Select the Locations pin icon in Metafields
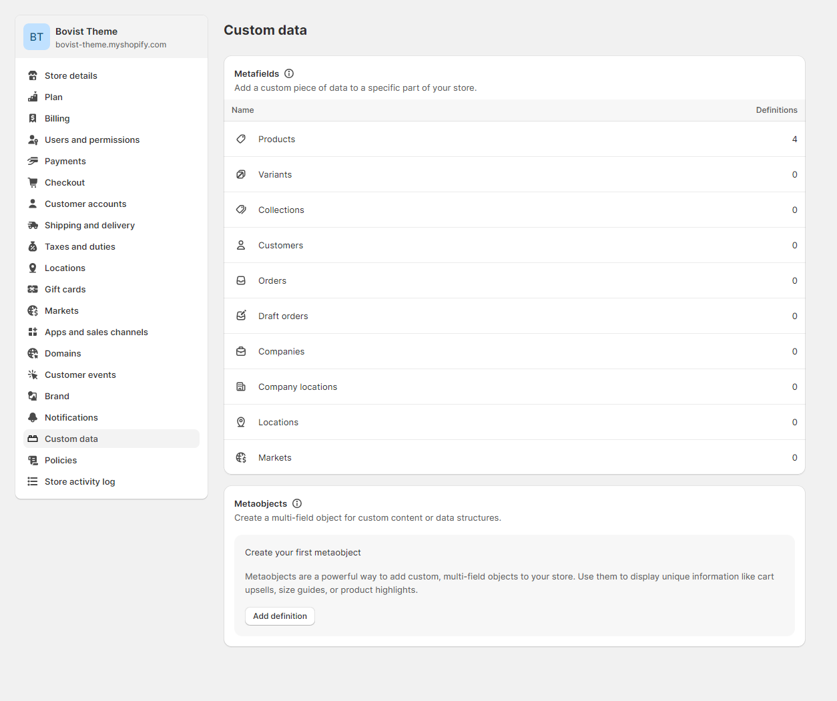The width and height of the screenshot is (837, 701). click(241, 422)
